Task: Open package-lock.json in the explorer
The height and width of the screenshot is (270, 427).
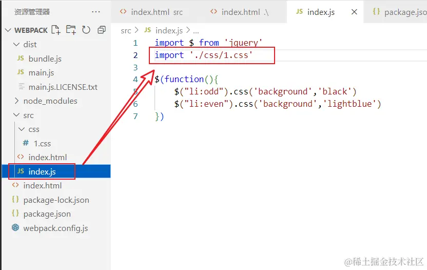Action: 56,200
